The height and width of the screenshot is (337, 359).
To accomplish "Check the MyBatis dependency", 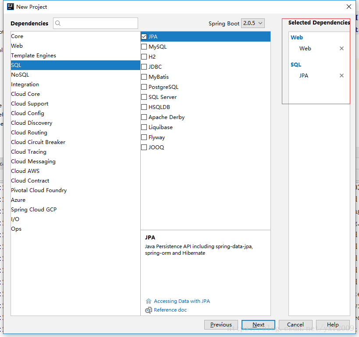I will pos(144,77).
